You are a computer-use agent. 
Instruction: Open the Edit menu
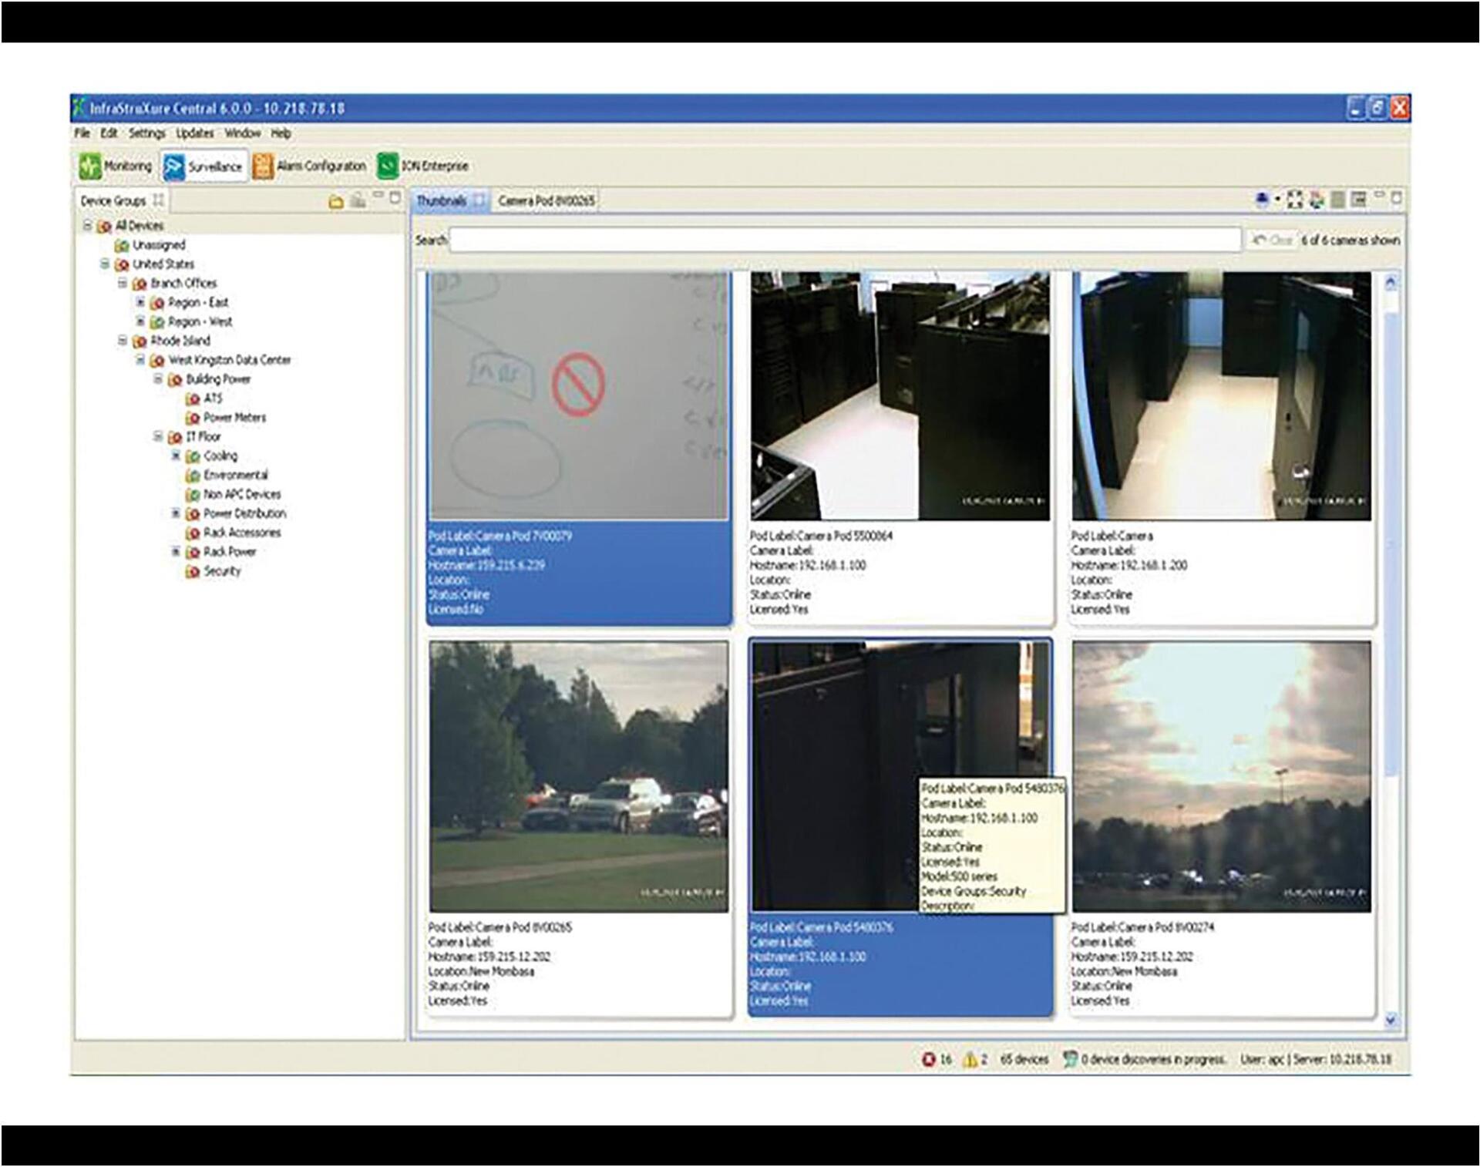pos(109,133)
